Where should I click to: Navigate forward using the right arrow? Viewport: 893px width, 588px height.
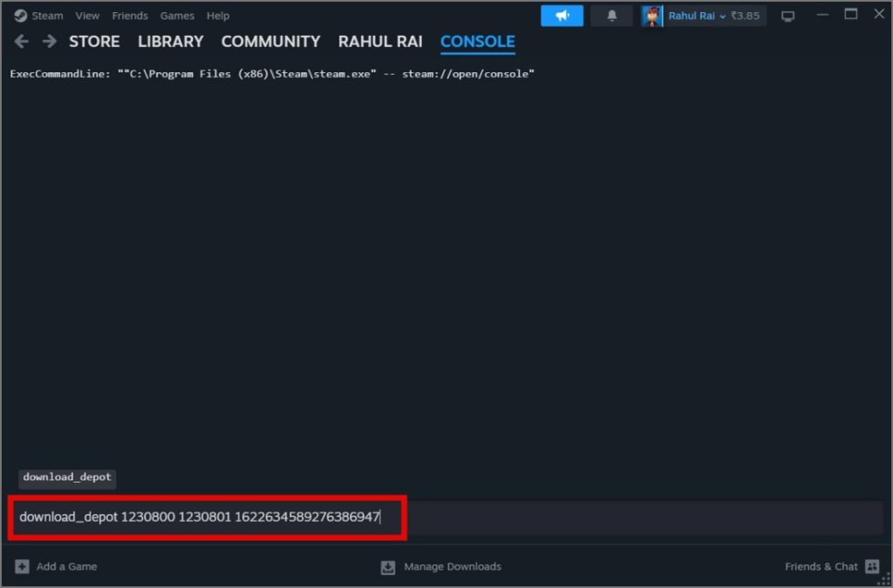pos(49,40)
